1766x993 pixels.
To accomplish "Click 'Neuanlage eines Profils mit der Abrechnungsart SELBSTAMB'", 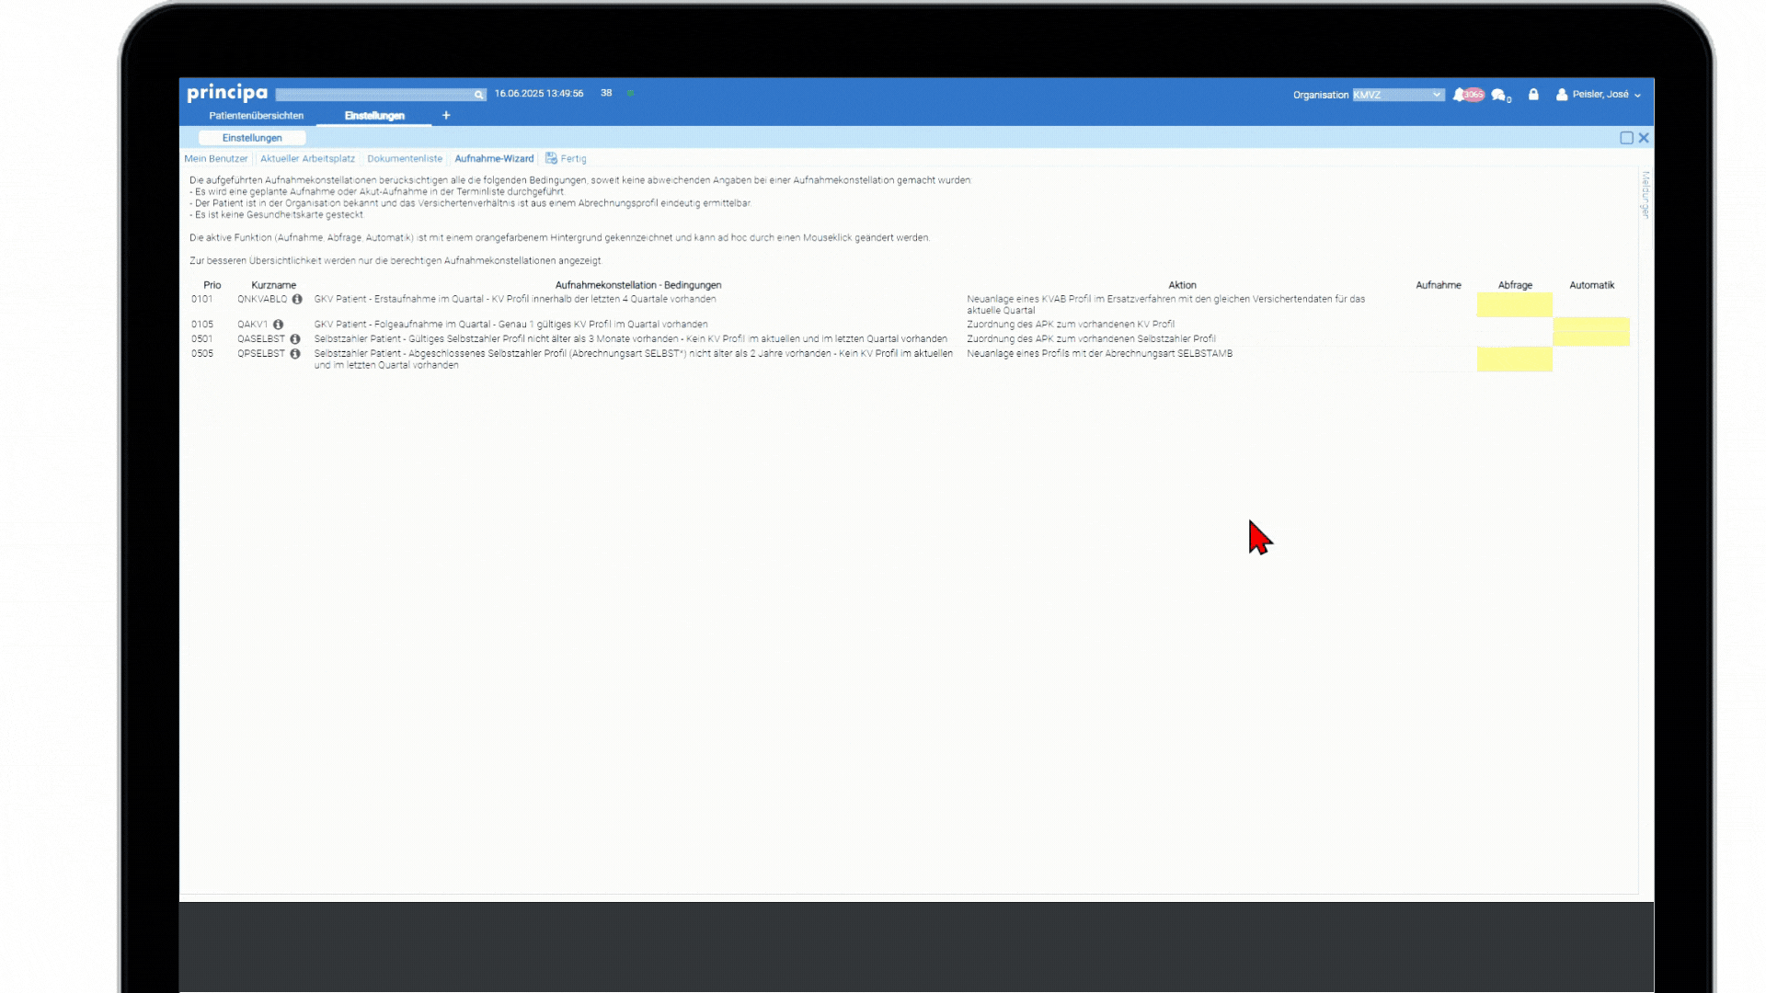I will pyautogui.click(x=1099, y=354).
